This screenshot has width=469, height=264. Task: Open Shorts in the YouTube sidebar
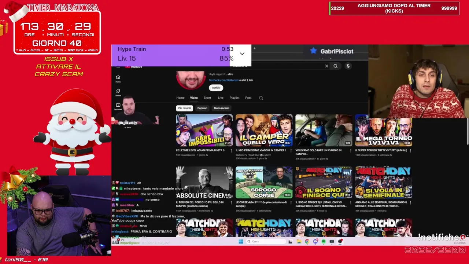coord(118,92)
